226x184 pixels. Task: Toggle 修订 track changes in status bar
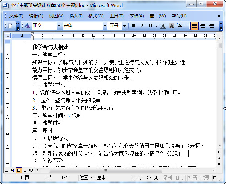click(180, 178)
